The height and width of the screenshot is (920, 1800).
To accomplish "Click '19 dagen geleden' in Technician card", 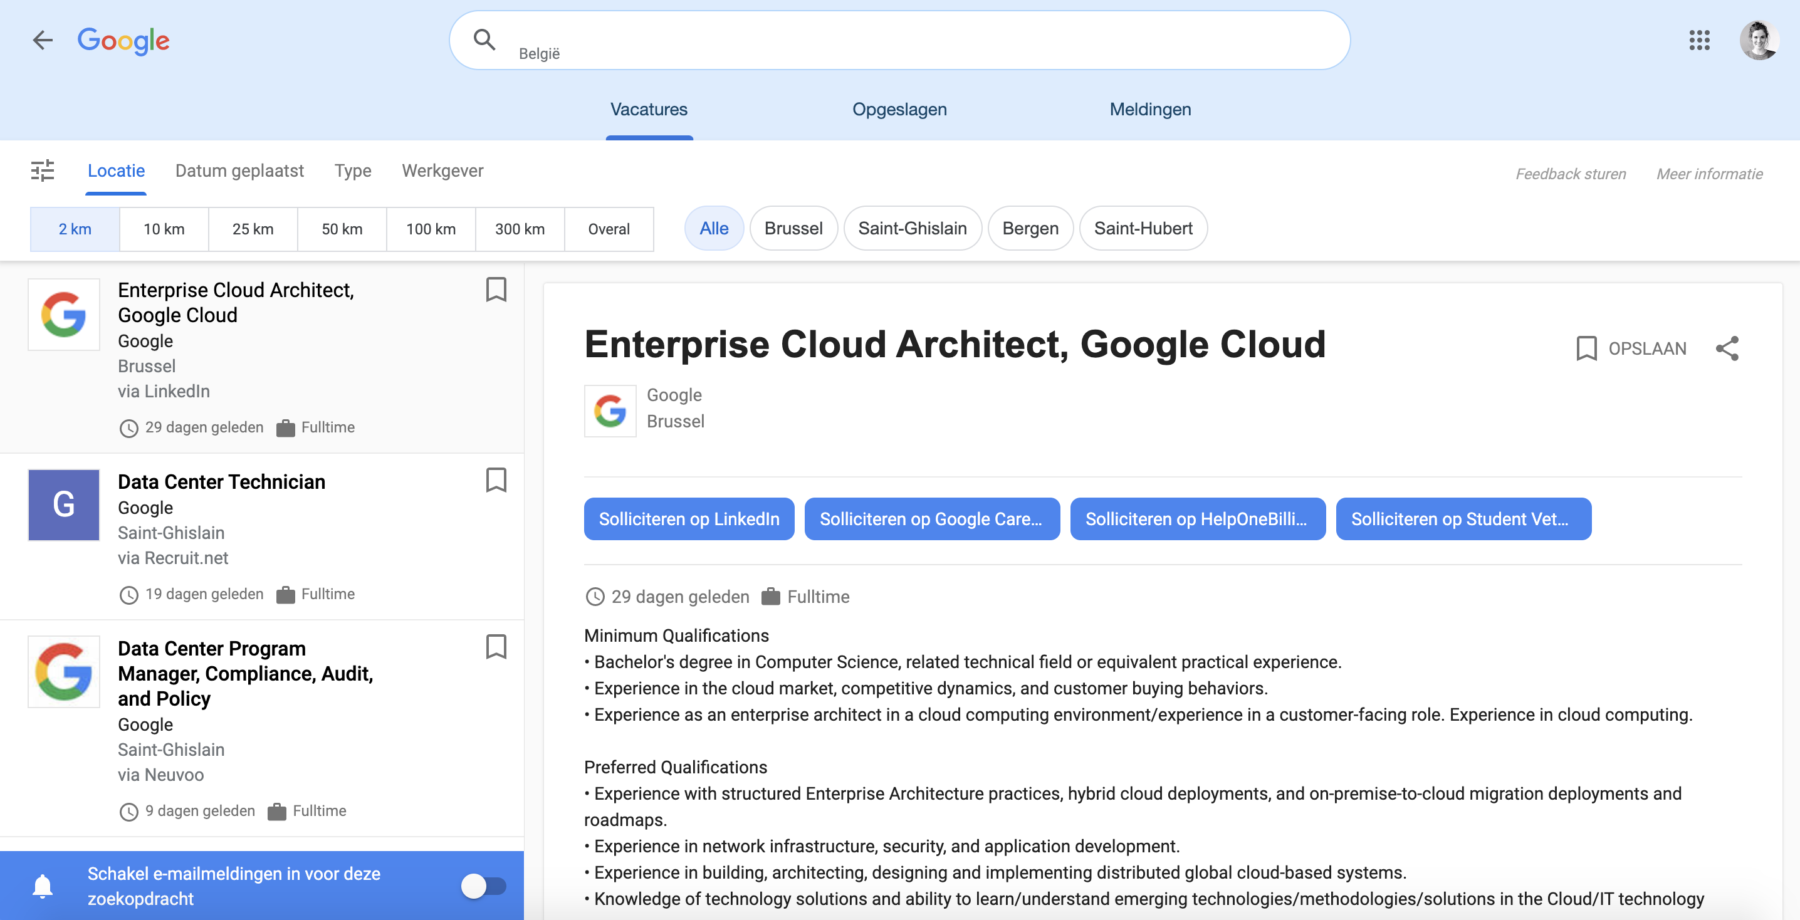I will (x=204, y=595).
